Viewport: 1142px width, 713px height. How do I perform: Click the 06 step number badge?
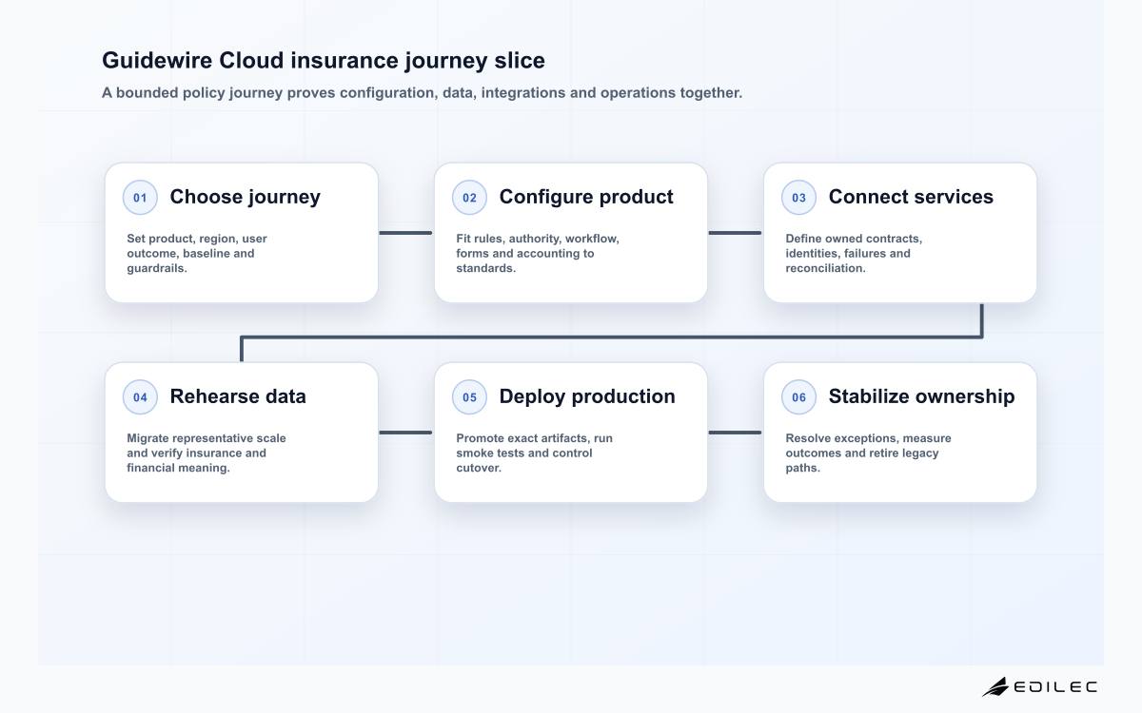pyautogui.click(x=798, y=397)
